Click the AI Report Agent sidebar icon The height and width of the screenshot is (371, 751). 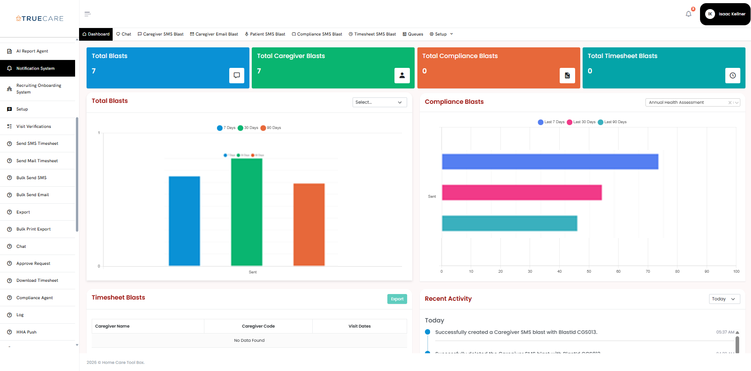(x=9, y=51)
